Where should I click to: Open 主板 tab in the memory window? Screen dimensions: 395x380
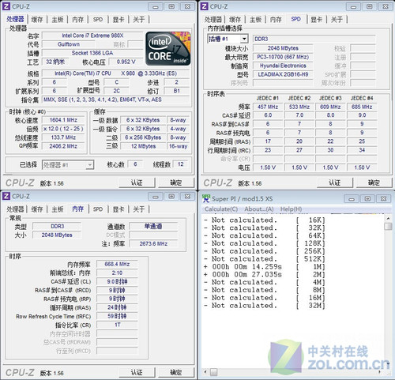pos(58,209)
